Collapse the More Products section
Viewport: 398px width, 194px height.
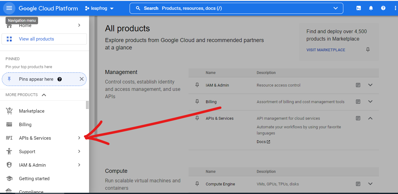(x=44, y=95)
